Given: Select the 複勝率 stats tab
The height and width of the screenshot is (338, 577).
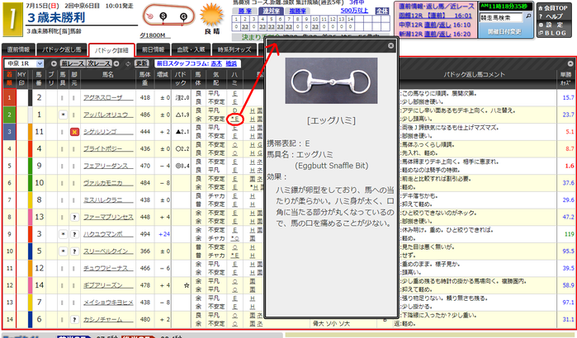Looking at the screenshot, I should pos(297,11).
